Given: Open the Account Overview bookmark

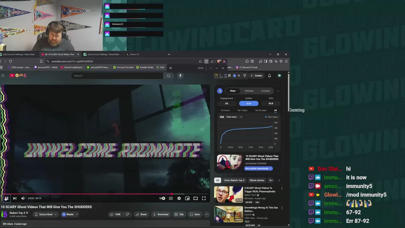Looking at the screenshot, I should coord(123,67).
